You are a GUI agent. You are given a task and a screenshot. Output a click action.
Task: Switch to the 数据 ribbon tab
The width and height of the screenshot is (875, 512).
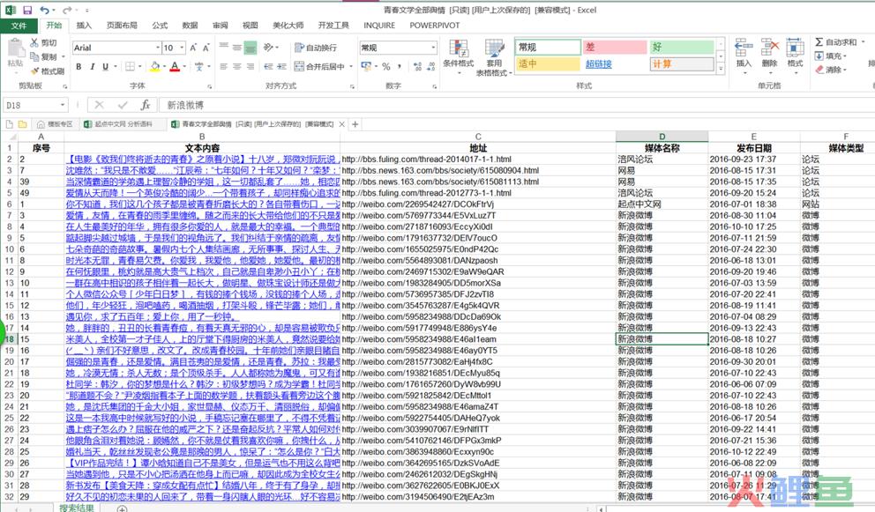190,25
